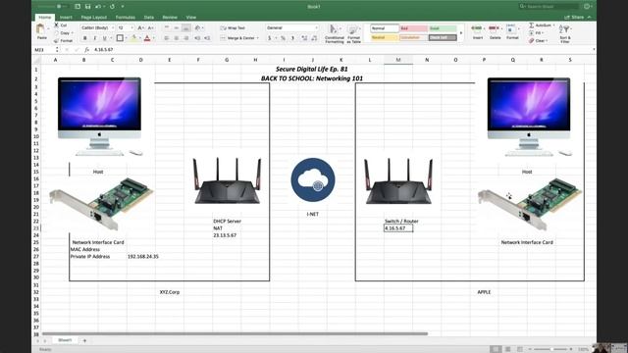Open the text orientation dropdown
The image size is (628, 353).
199,28
